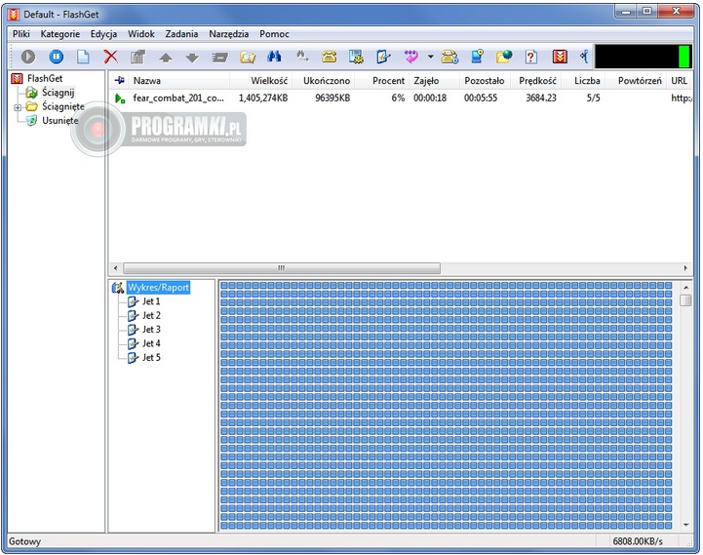The height and width of the screenshot is (555, 703).
Task: Click the block graph vertical scrollbar thumb
Action: point(685,300)
